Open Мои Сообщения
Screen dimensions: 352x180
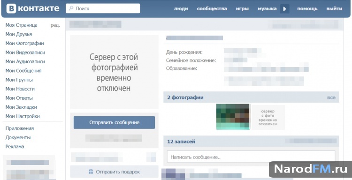pos(23,71)
